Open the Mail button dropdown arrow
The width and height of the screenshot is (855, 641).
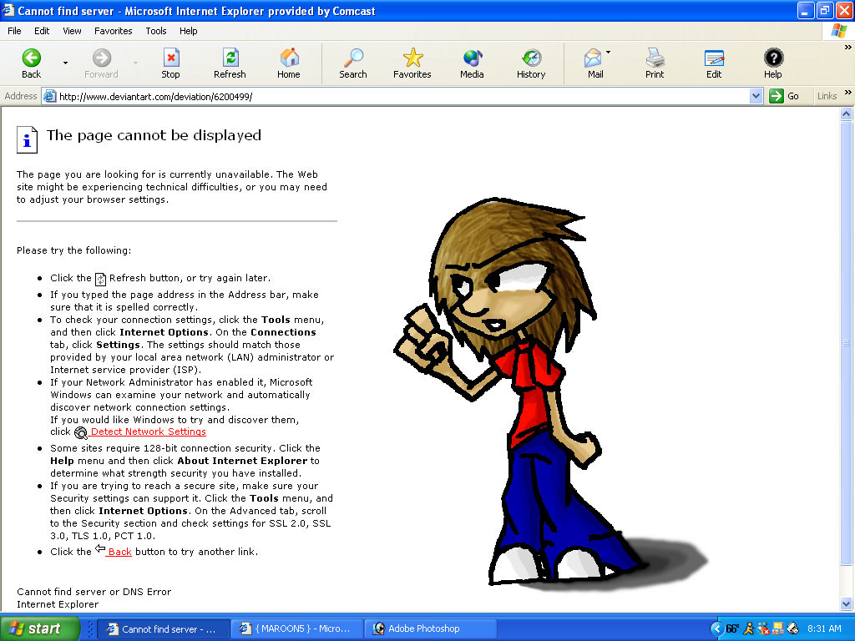coord(608,53)
